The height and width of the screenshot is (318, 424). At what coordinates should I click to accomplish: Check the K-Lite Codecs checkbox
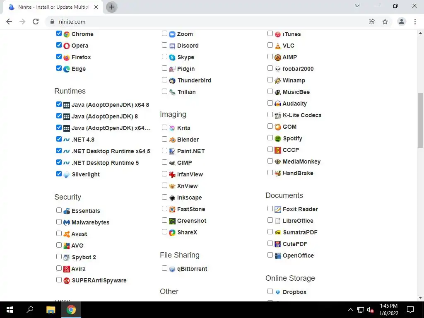pyautogui.click(x=270, y=115)
